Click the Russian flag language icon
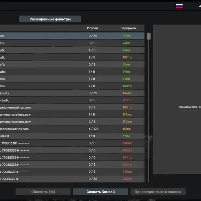The height and width of the screenshot is (201, 201). pyautogui.click(x=179, y=6)
